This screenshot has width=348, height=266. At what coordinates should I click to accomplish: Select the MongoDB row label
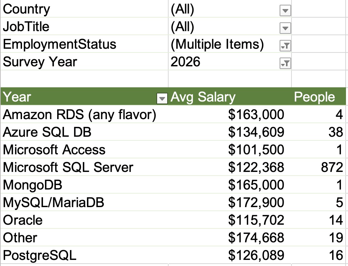coord(32,185)
